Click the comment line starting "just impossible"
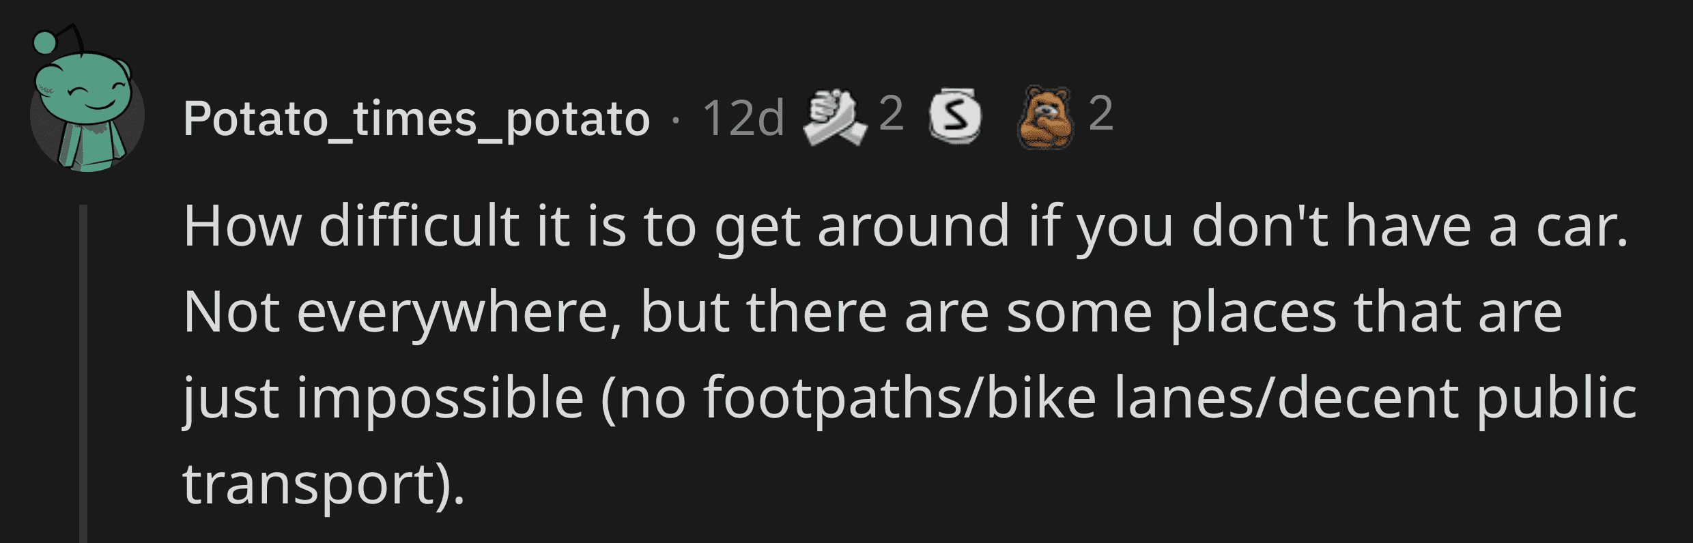The width and height of the screenshot is (1693, 543). click(908, 399)
